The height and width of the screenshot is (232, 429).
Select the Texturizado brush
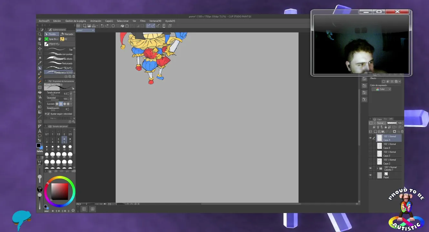pos(58,63)
